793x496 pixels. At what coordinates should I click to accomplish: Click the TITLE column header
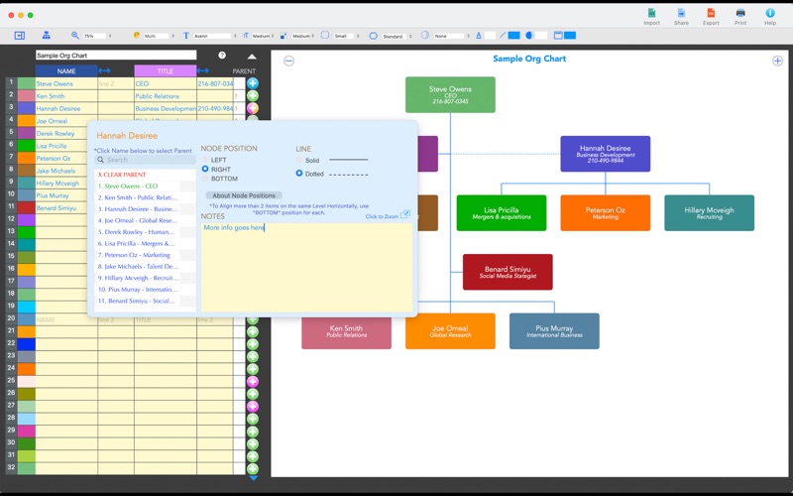point(165,70)
